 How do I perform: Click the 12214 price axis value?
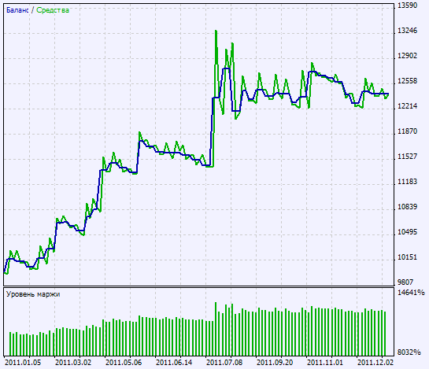coord(407,106)
